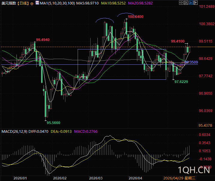215x181 pixels.
Task: Click the 99.4100 recent high label
Action: [178, 41]
